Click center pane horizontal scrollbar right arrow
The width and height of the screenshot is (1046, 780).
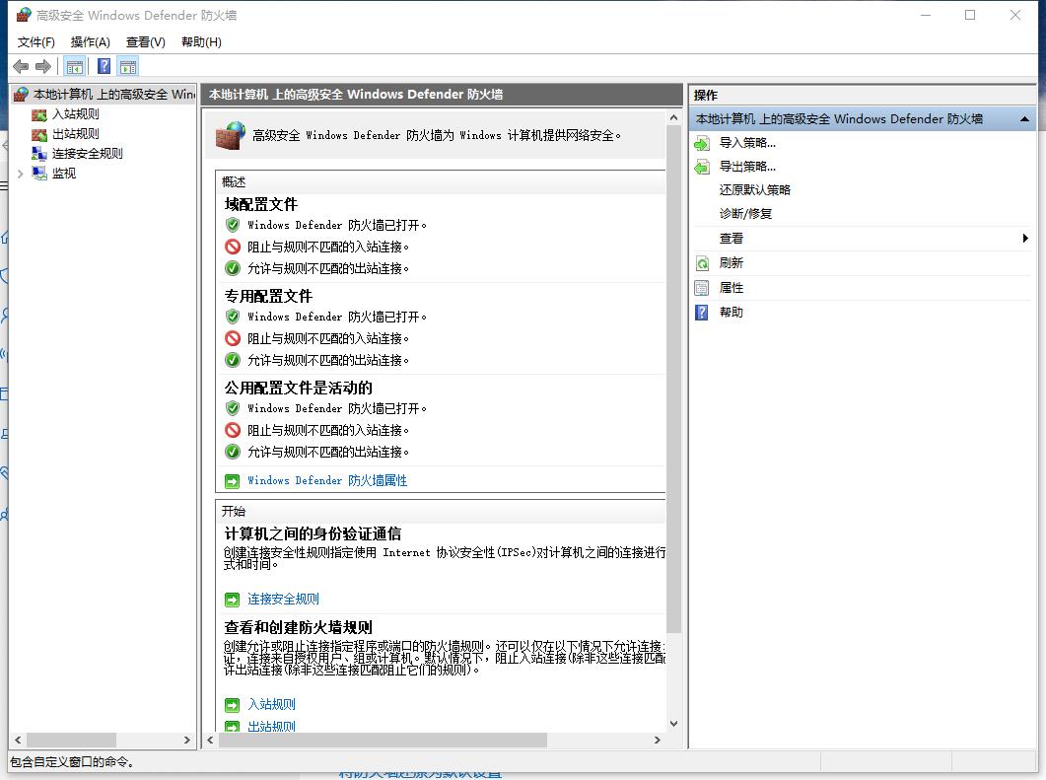pyautogui.click(x=658, y=740)
